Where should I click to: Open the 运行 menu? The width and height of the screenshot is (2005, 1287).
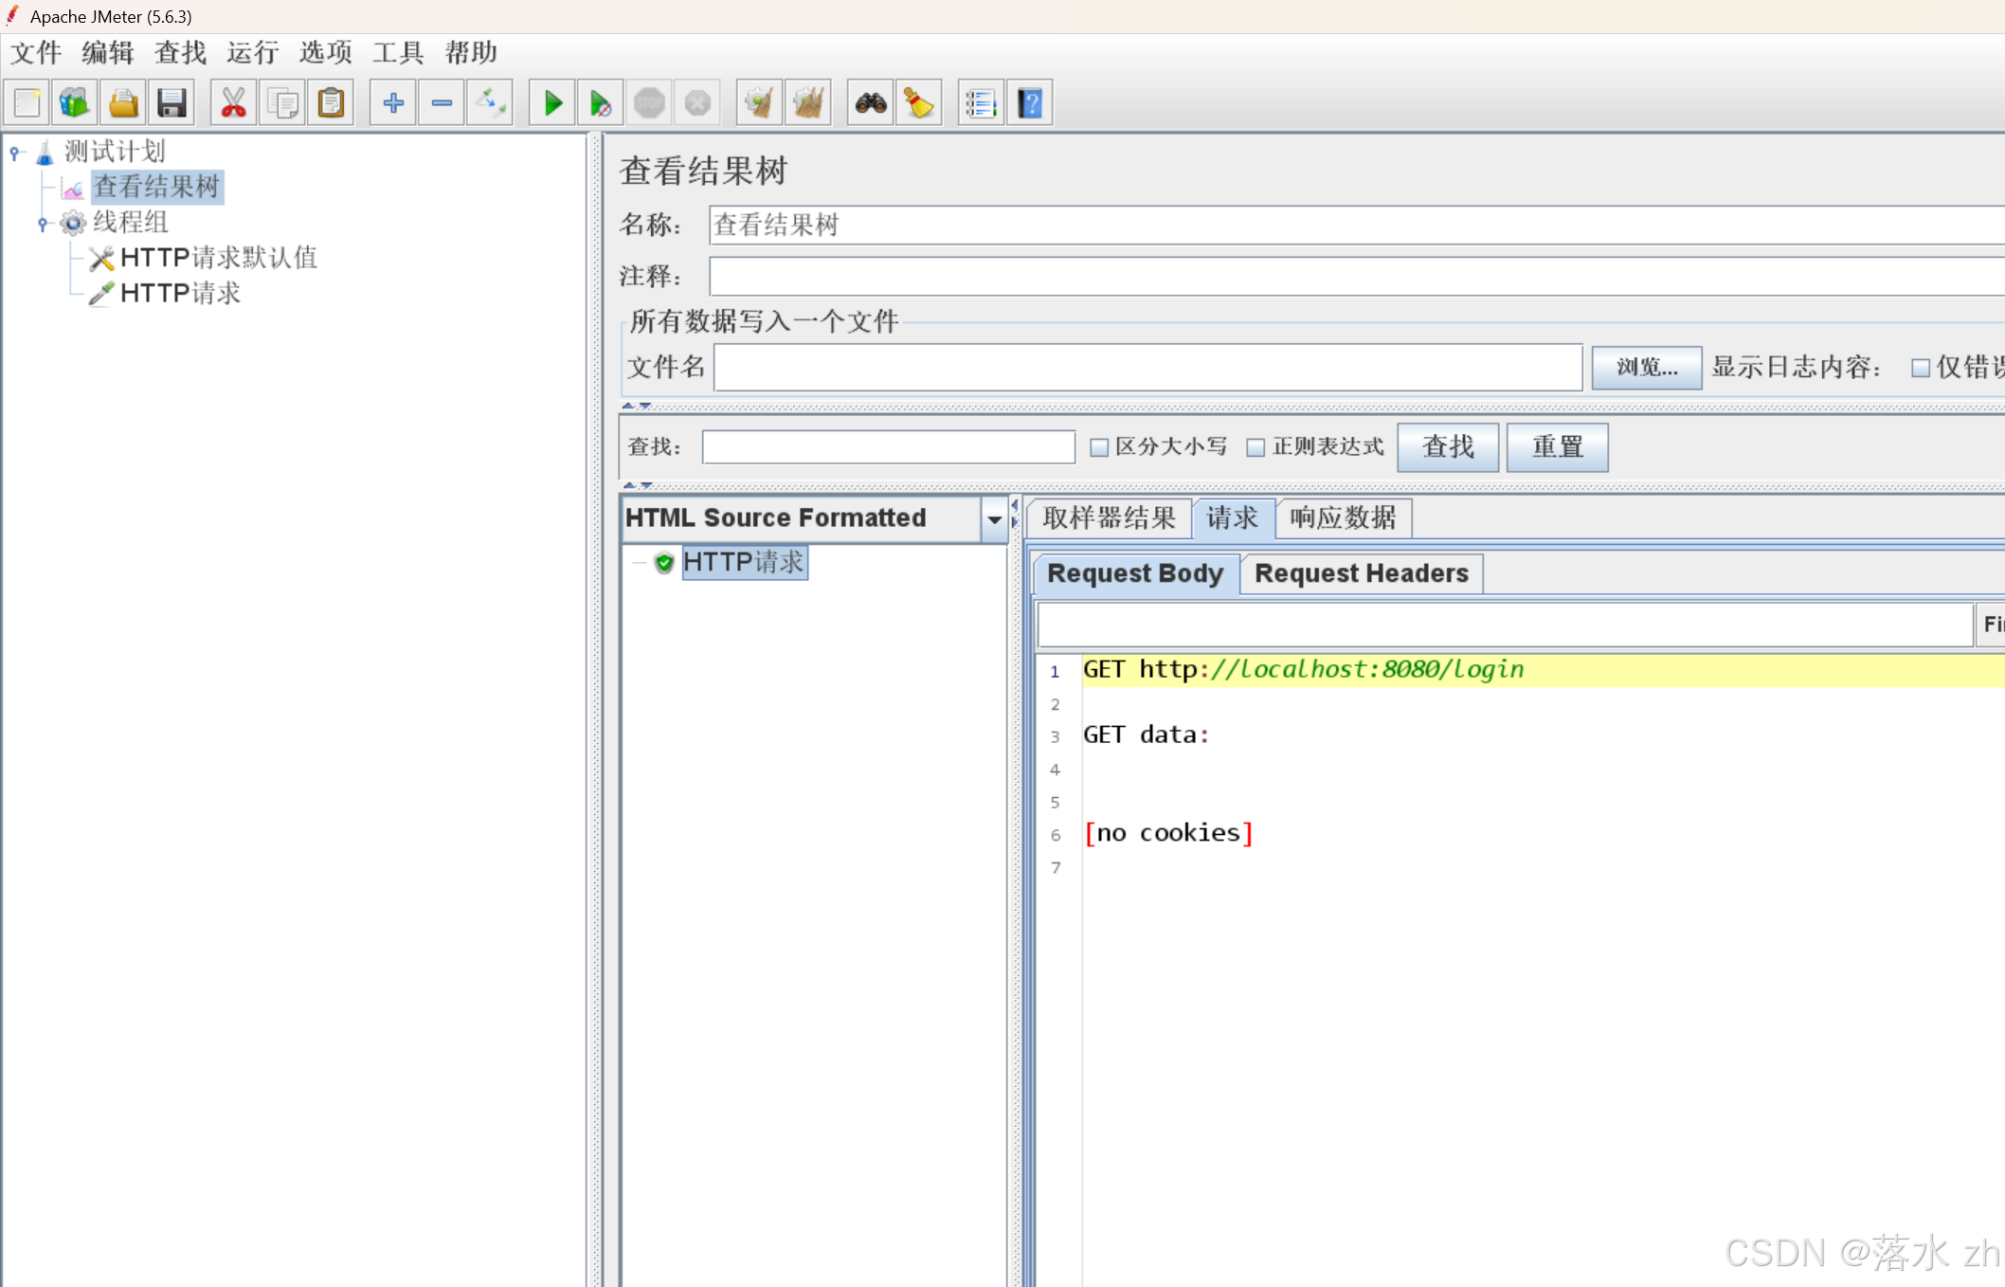coord(253,52)
